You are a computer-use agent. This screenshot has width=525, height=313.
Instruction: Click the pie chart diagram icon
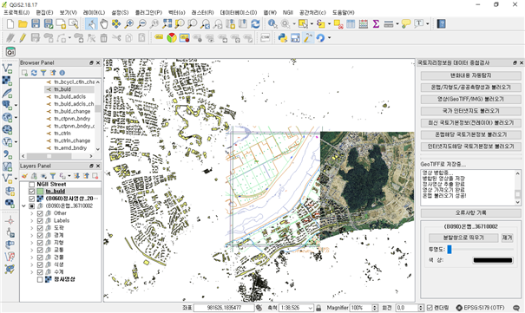tap(172, 38)
